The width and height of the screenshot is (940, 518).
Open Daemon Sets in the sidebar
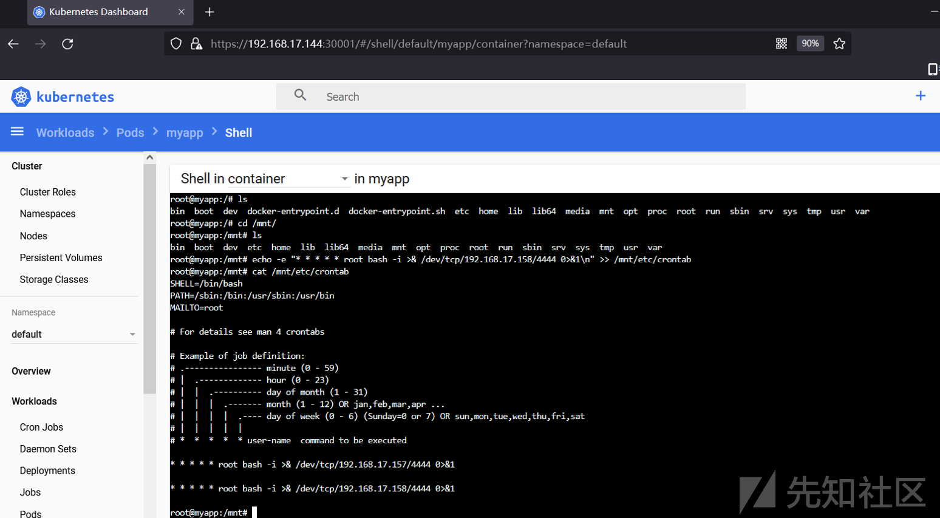[x=48, y=449]
